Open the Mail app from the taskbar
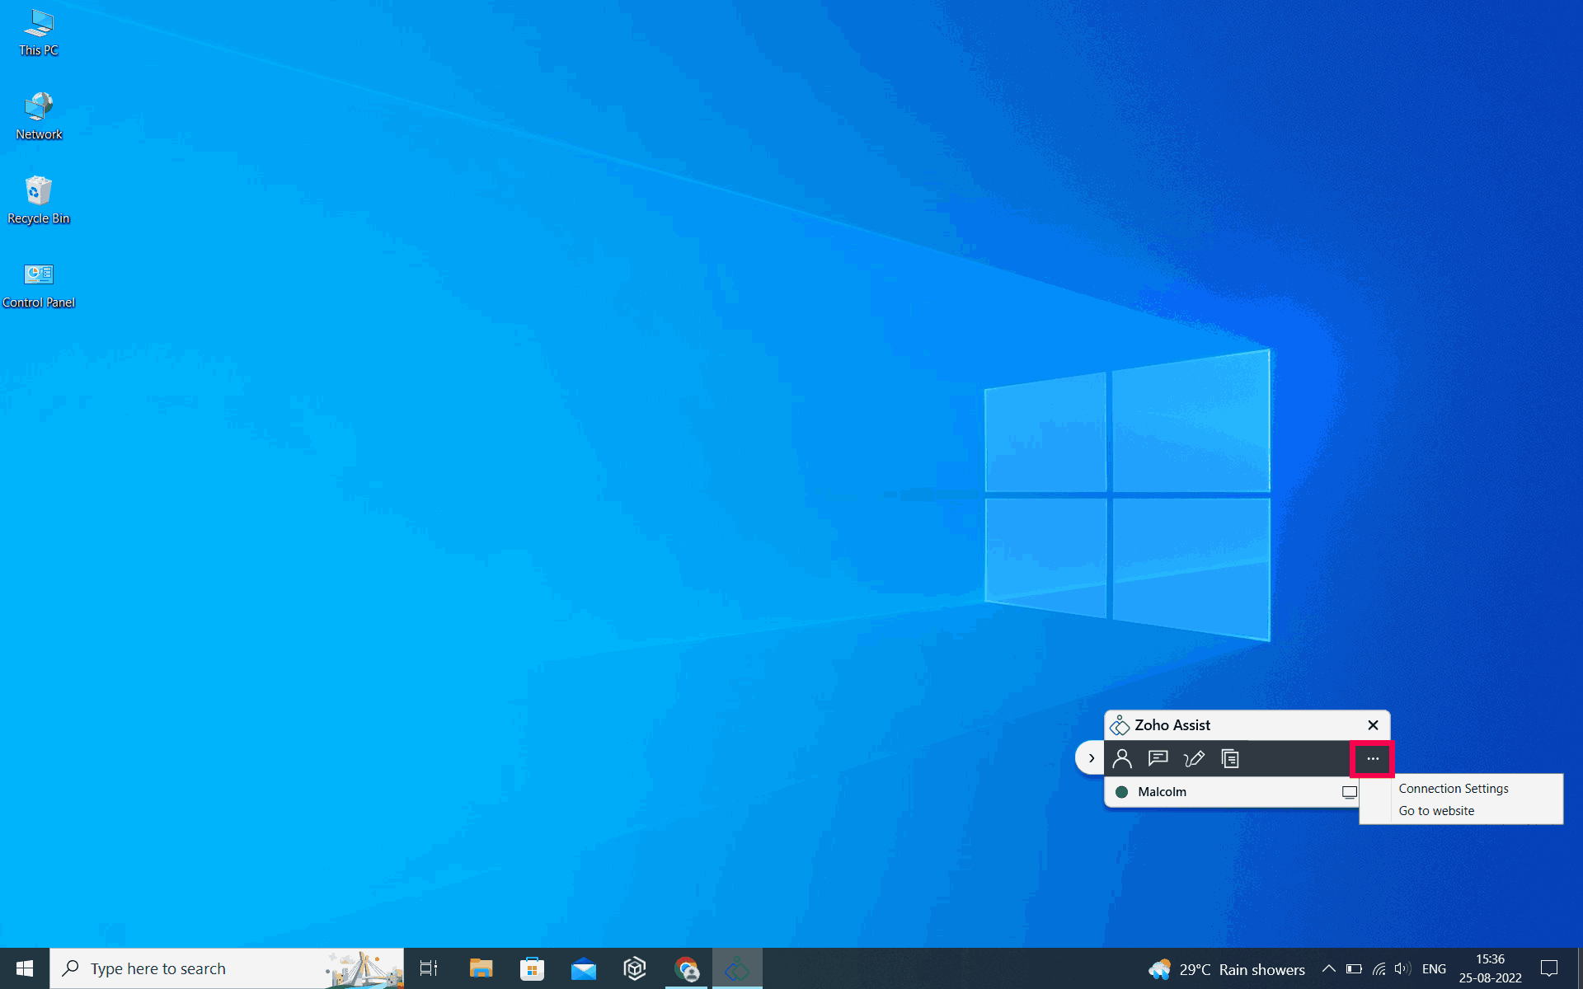The width and height of the screenshot is (1583, 989). coord(584,968)
